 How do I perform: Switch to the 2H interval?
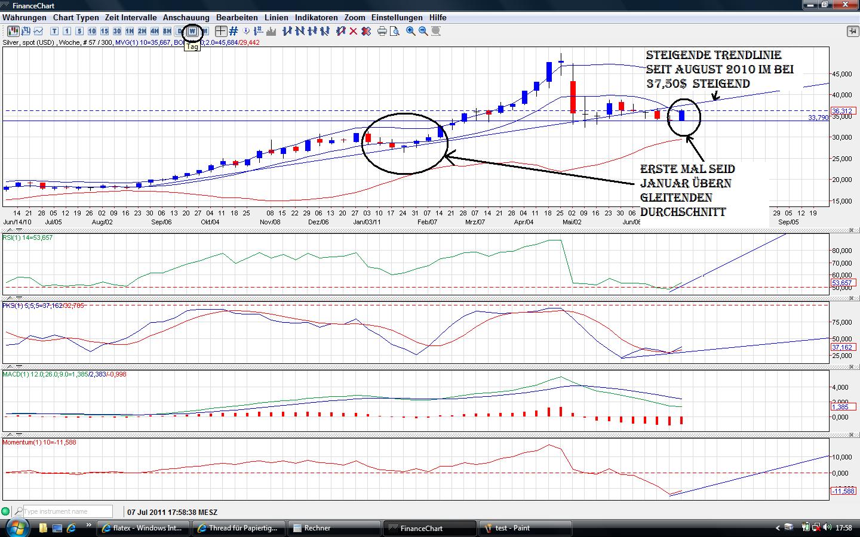pos(142,31)
